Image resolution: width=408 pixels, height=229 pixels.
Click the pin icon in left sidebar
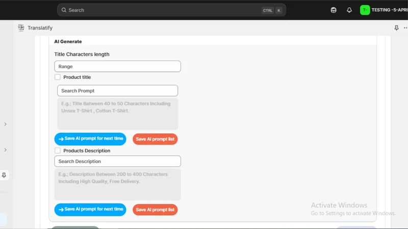[4, 175]
